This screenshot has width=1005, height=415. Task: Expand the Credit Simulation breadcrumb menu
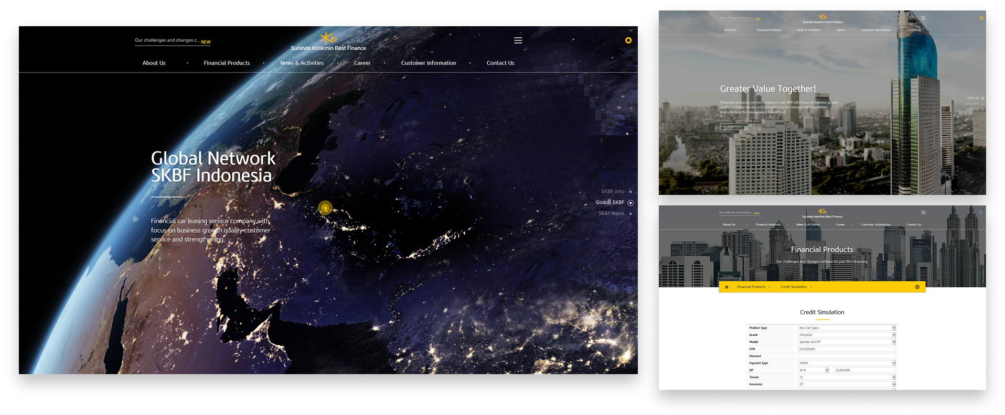[796, 287]
